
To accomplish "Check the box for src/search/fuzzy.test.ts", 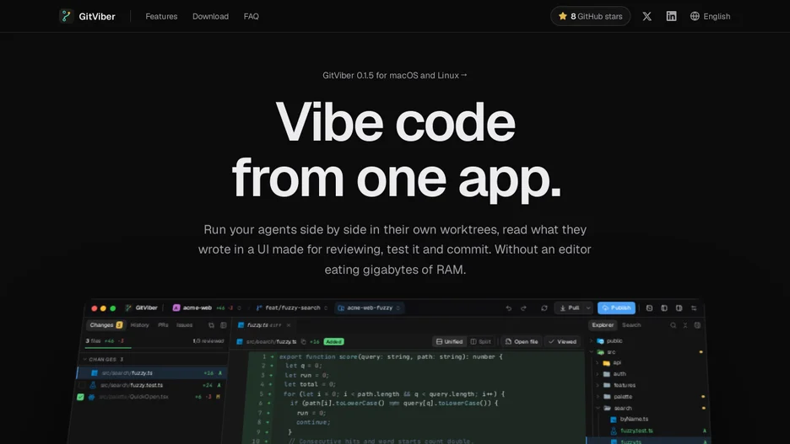I will 82,385.
